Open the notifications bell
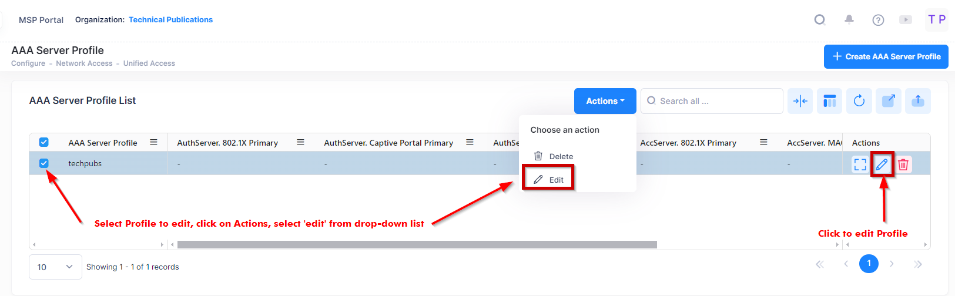The height and width of the screenshot is (296, 955). pos(849,20)
